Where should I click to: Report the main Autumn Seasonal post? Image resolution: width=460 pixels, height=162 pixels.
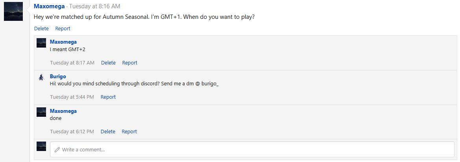coord(63,28)
